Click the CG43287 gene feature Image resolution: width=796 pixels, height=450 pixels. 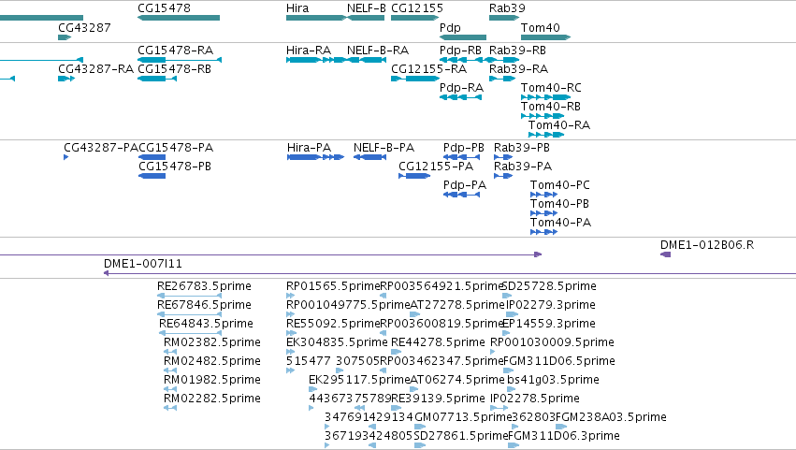point(65,37)
